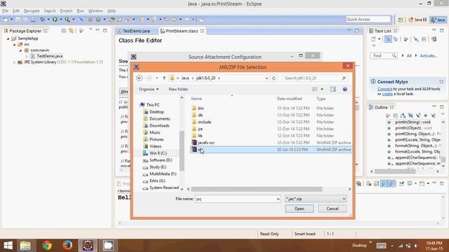The width and height of the screenshot is (449, 252).
Task: Click the Run button in Eclipse toolbar
Action: (x=55, y=20)
